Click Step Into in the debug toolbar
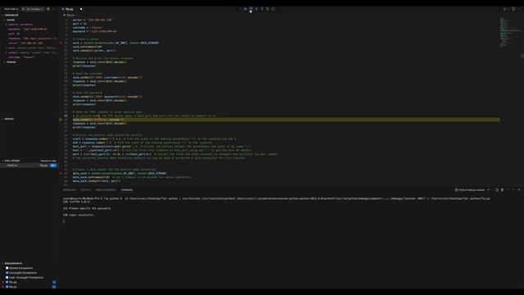This screenshot has width=524, height=295. pyautogui.click(x=256, y=9)
